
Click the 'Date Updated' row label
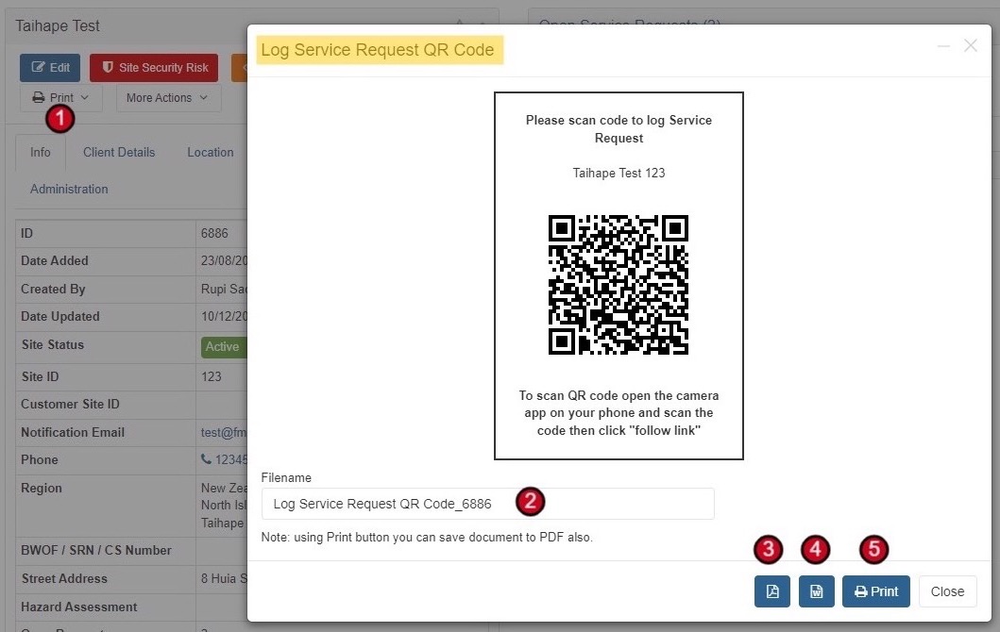(x=59, y=317)
